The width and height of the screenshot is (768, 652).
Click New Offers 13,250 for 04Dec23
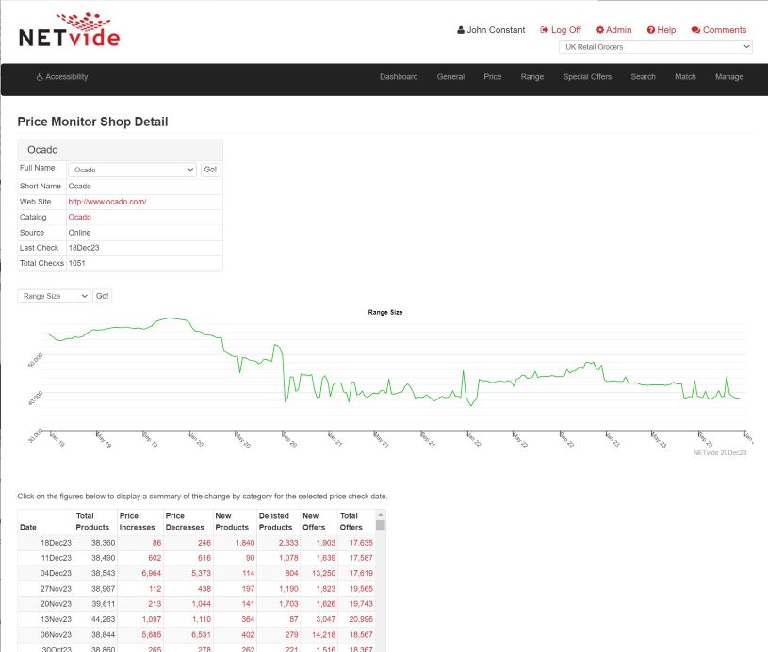click(x=324, y=573)
